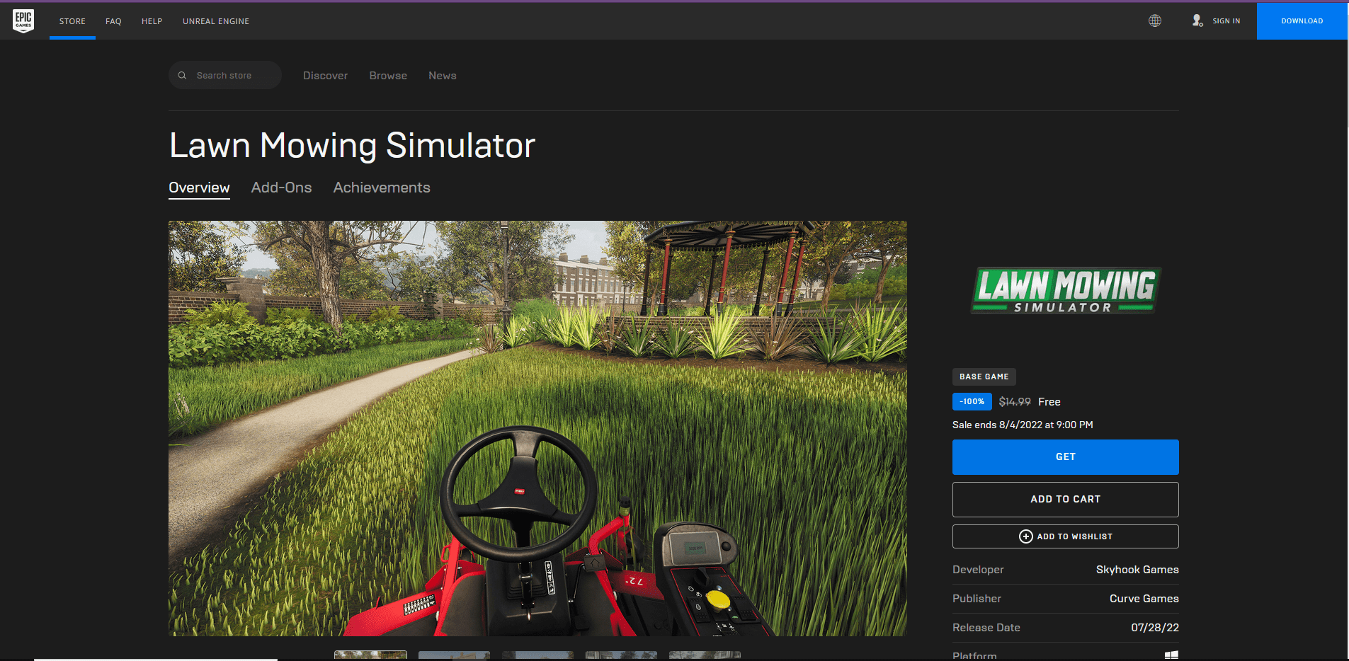The image size is (1349, 661).
Task: Click the struck-through $14.99 price
Action: click(1015, 402)
